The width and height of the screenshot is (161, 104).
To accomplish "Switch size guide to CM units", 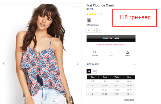I will [94, 71].
